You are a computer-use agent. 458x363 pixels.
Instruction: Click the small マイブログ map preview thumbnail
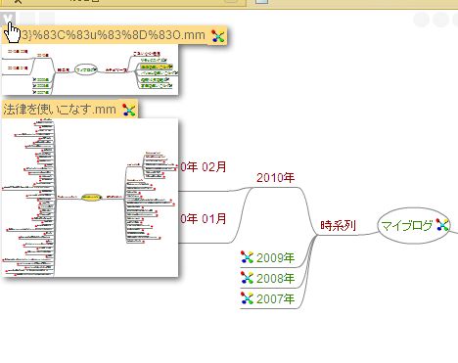(x=90, y=69)
